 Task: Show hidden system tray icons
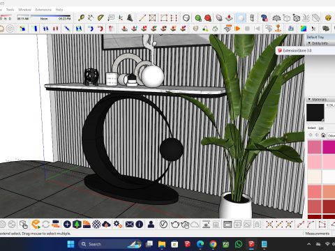pos(309,244)
